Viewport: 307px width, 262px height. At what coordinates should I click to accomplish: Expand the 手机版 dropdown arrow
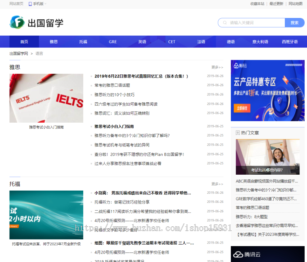tap(45, 4)
